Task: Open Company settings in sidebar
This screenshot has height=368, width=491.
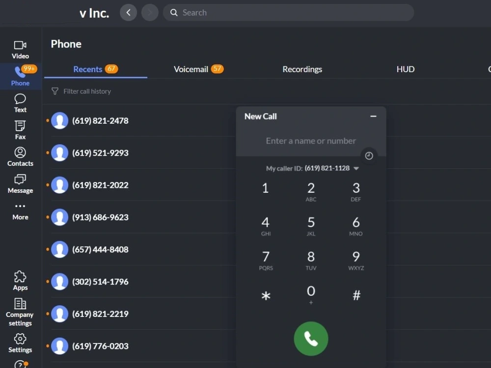Action: [20, 312]
